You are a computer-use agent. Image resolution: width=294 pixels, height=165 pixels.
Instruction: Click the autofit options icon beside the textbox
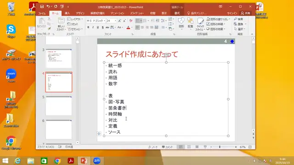[x=99, y=133]
